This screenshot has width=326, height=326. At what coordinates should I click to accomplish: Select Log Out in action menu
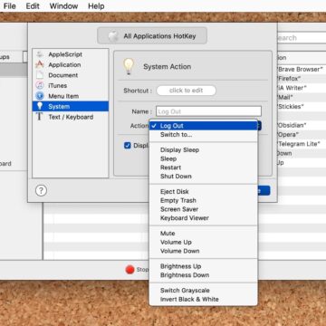(204, 126)
